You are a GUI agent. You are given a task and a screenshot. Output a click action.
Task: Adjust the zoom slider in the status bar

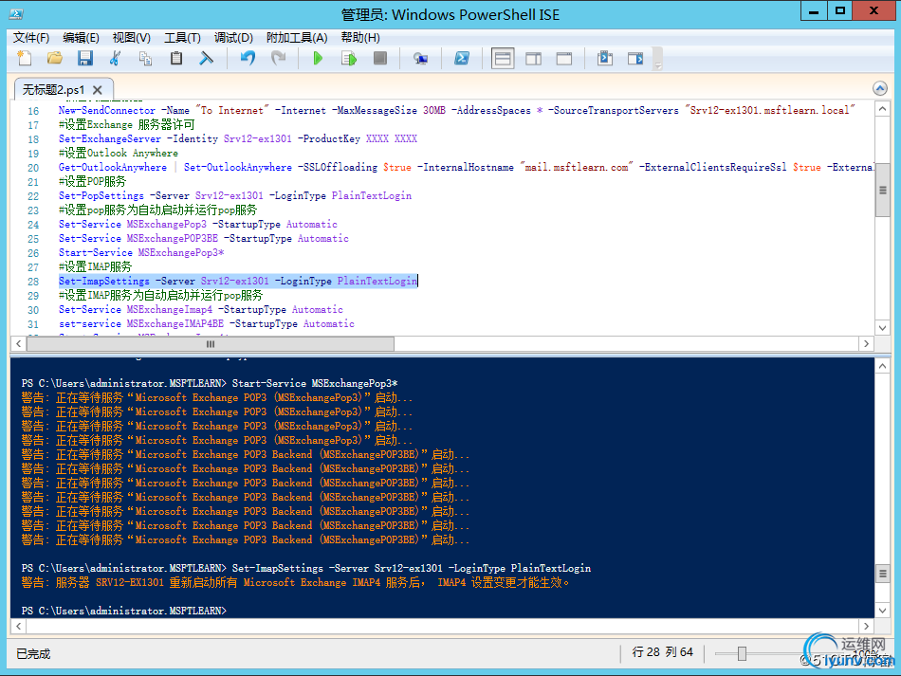(x=742, y=653)
